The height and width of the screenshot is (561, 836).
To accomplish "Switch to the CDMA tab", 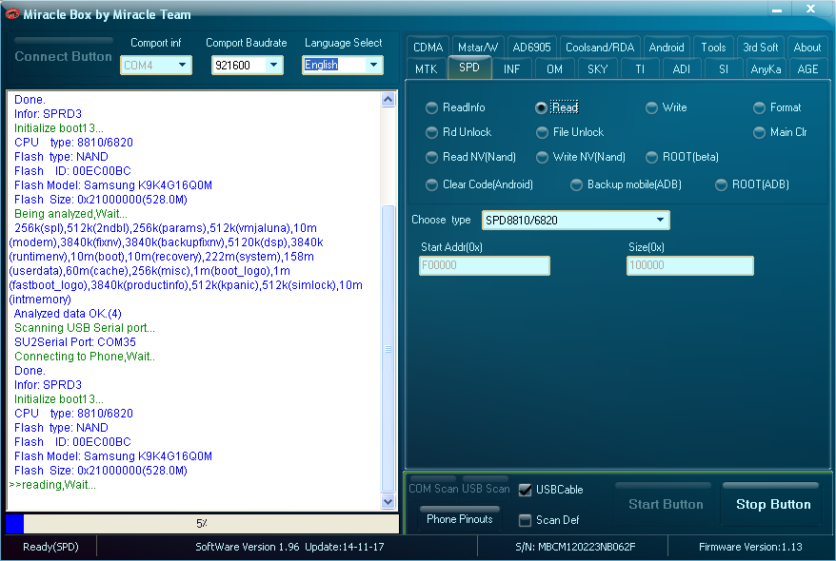I will pos(428,48).
